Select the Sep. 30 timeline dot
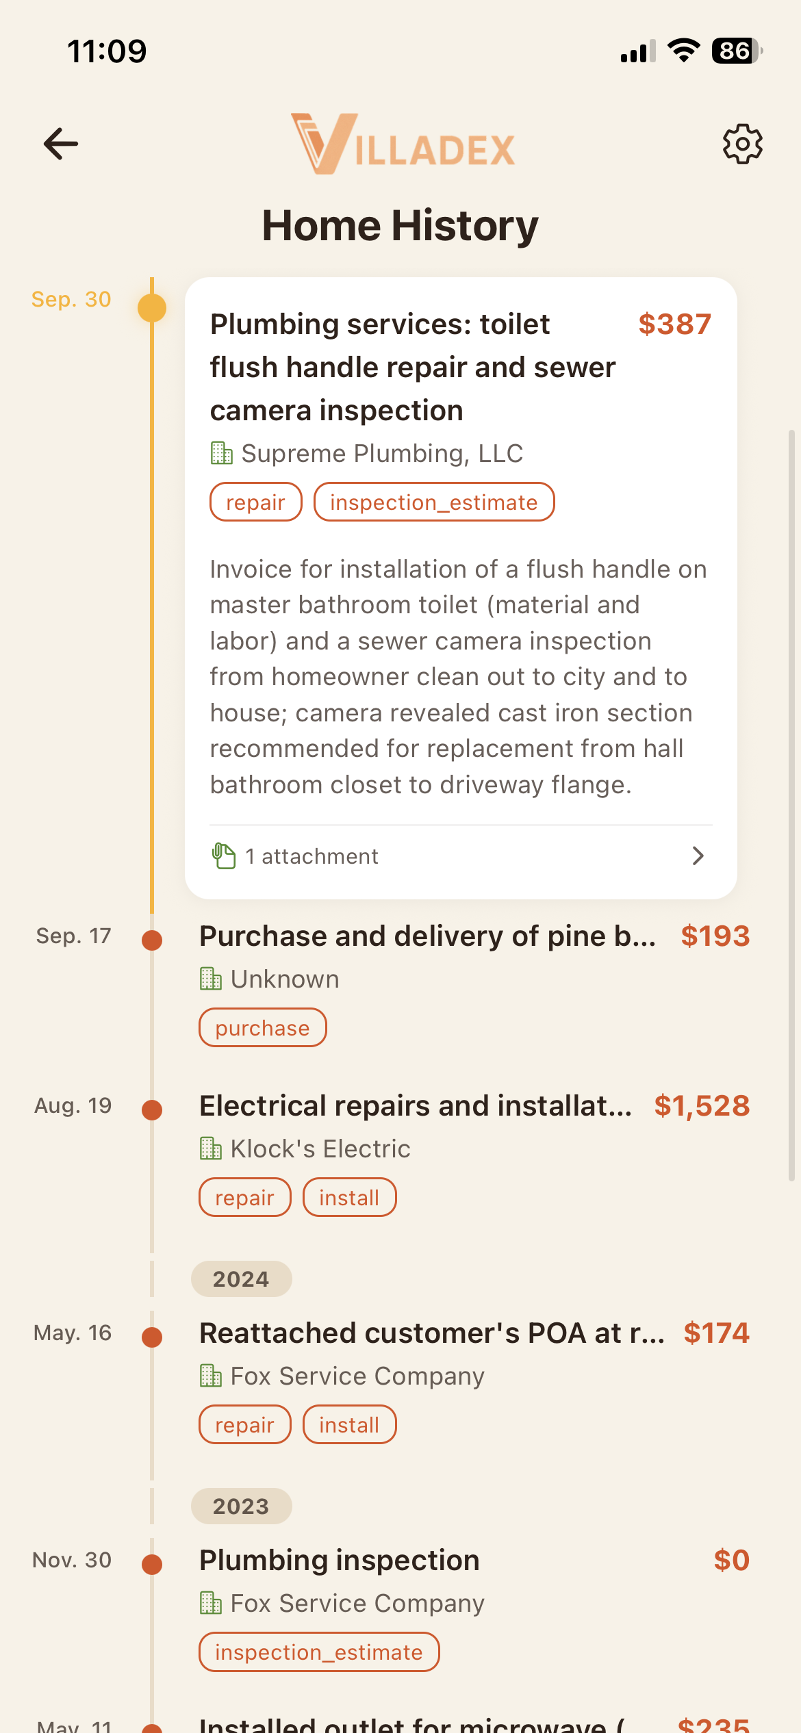 151,307
